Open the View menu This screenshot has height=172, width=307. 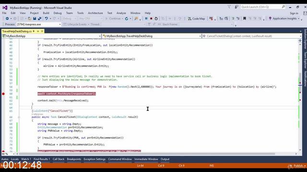(23, 13)
